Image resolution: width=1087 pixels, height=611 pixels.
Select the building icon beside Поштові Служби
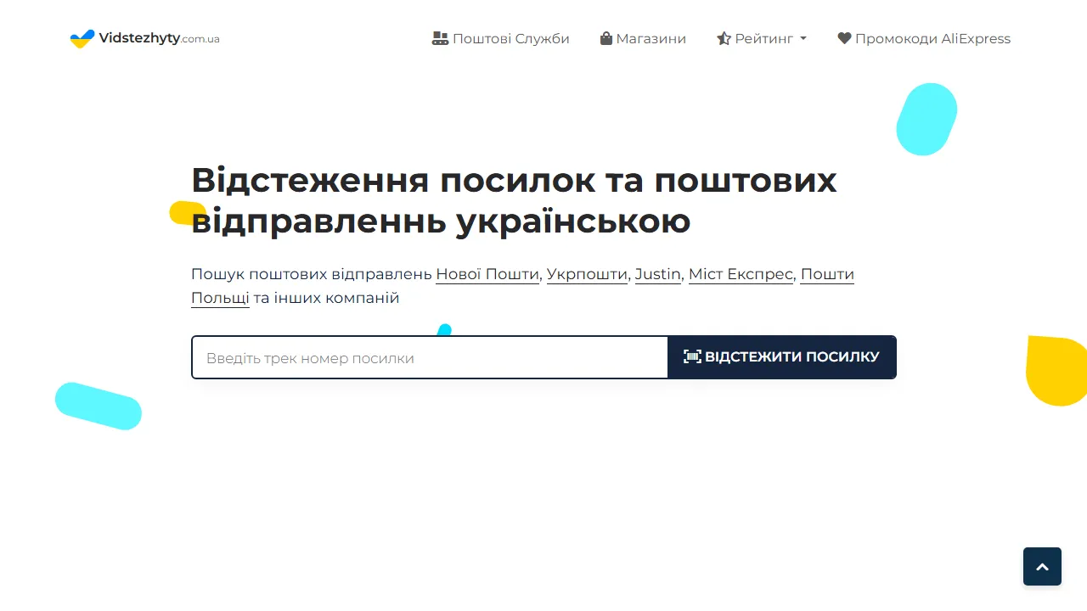[x=440, y=37]
